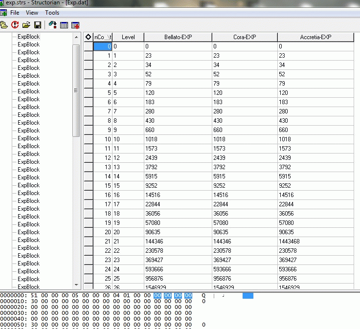Viewport: 360px width, 329px height.
Task: Select the highlighted index cell in row 0
Action: pyautogui.click(x=103, y=46)
